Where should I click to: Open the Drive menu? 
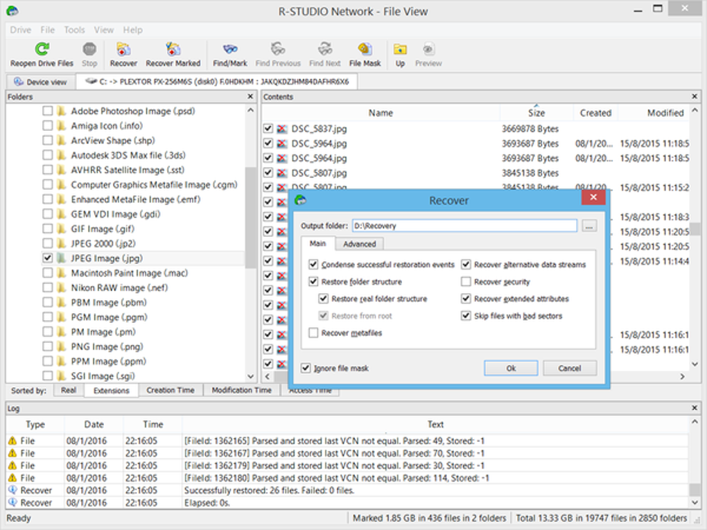21,30
